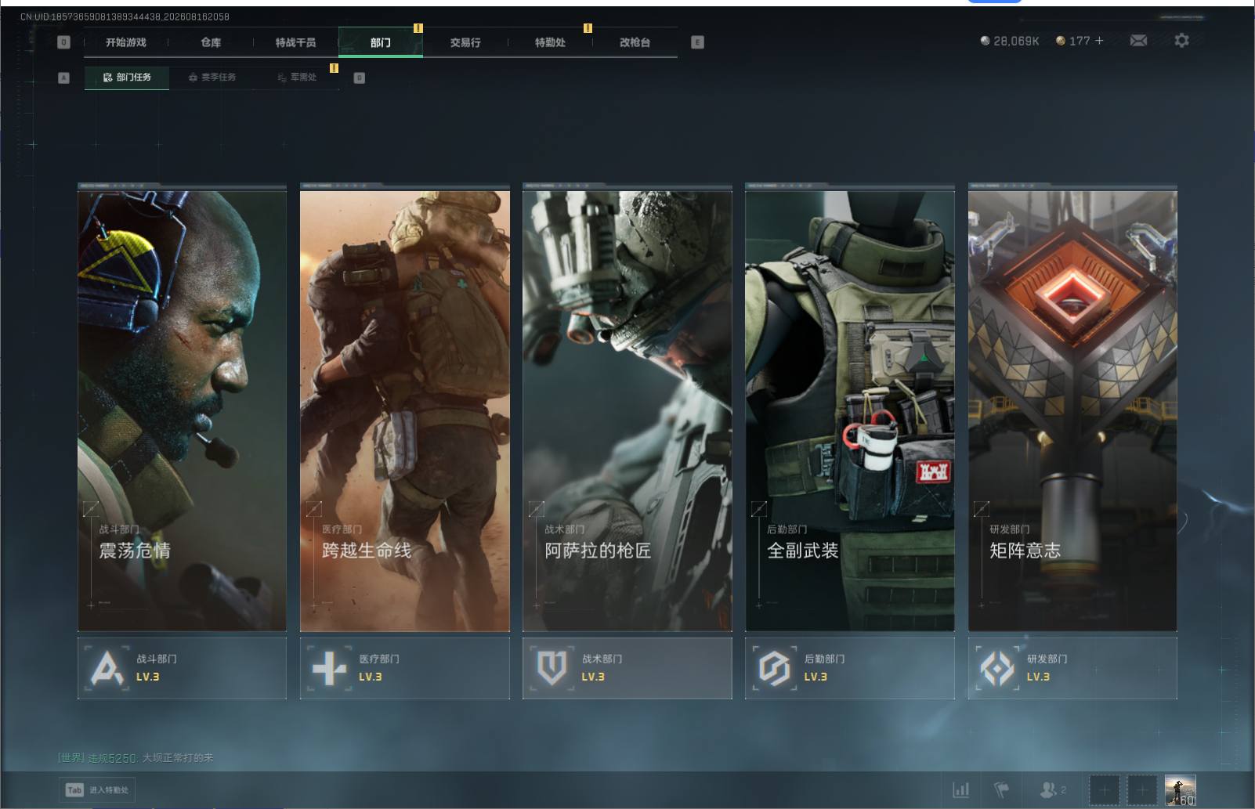This screenshot has height=809, width=1255.
Task: Click the second empty squad plus slot
Action: 1141,790
